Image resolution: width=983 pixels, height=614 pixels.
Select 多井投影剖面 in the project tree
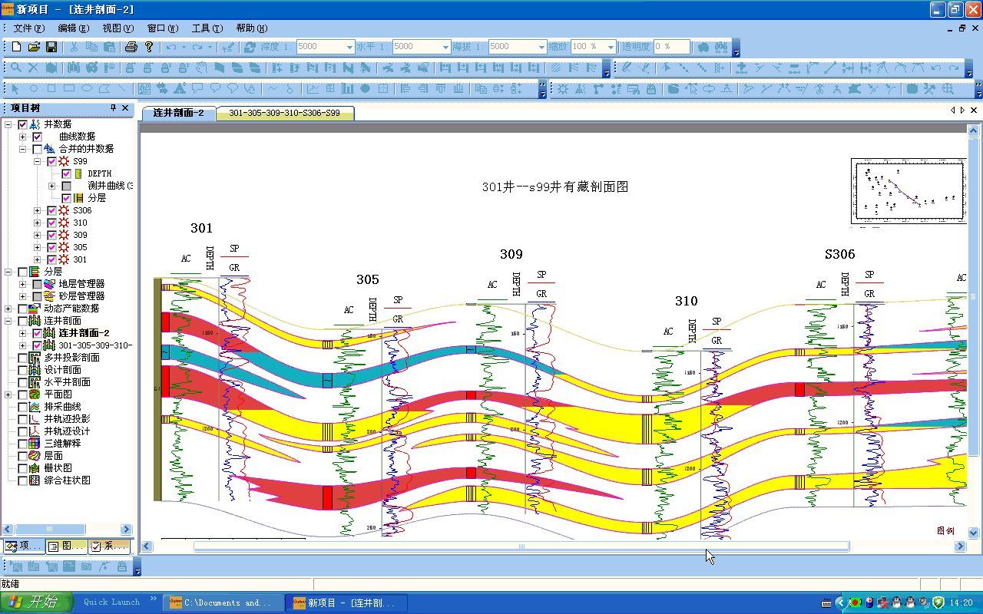click(x=71, y=358)
